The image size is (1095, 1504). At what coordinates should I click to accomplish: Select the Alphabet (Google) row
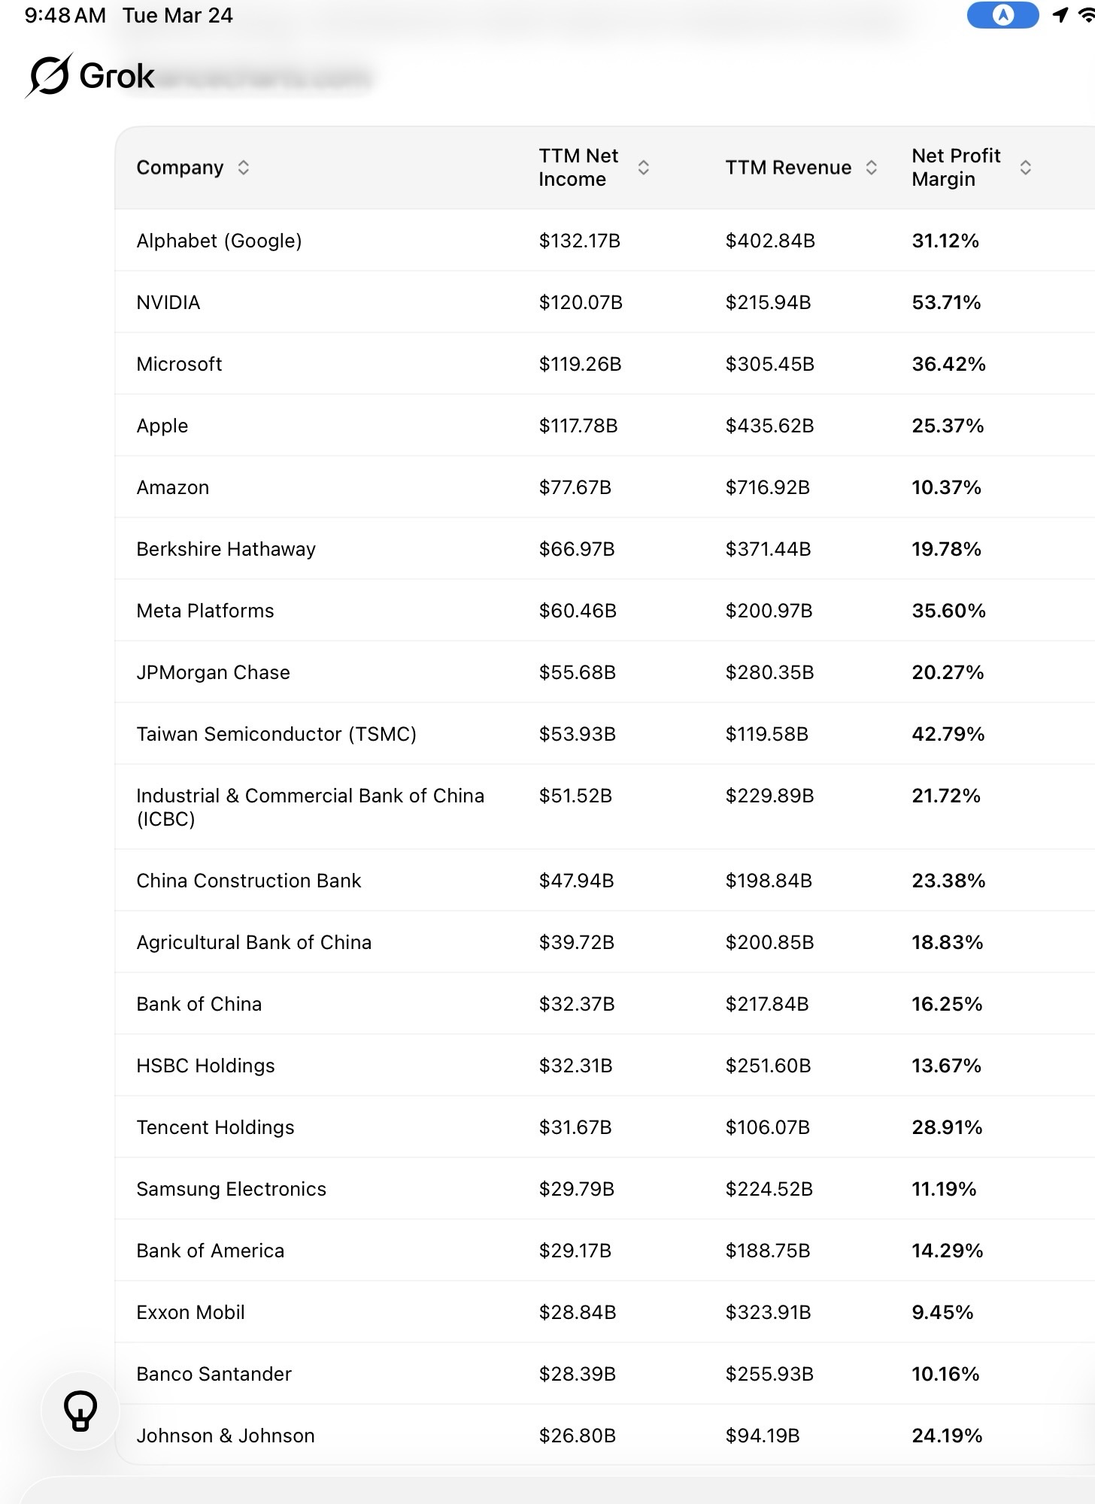pyautogui.click(x=219, y=241)
